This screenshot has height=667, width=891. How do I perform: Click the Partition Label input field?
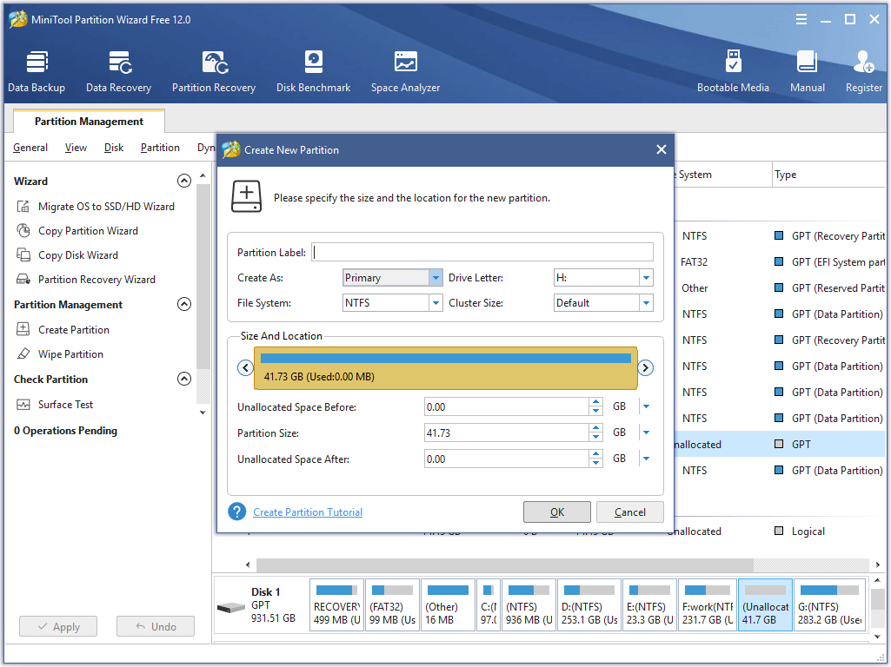coord(482,252)
